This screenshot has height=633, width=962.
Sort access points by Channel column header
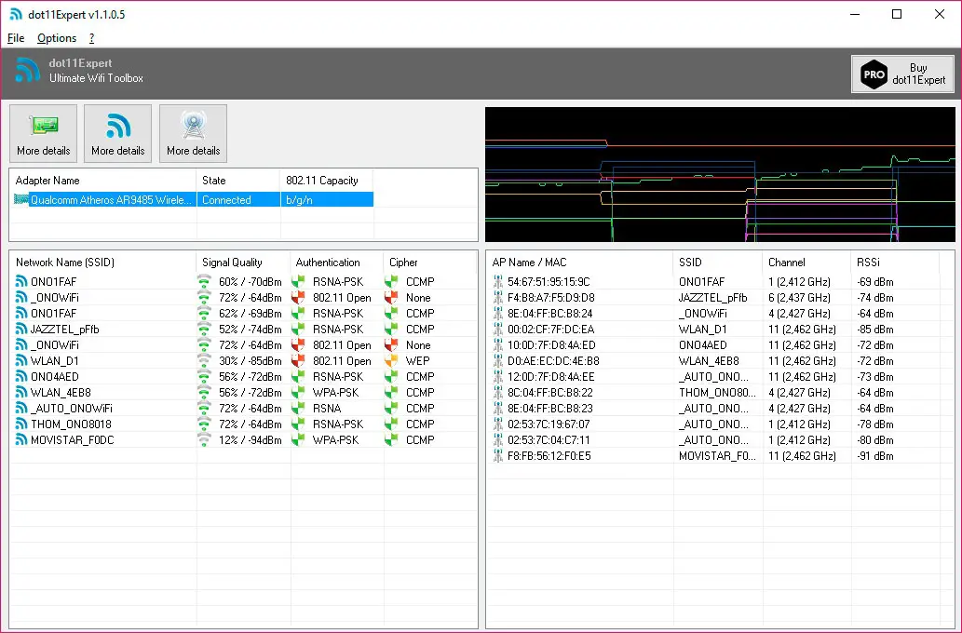[x=786, y=263]
